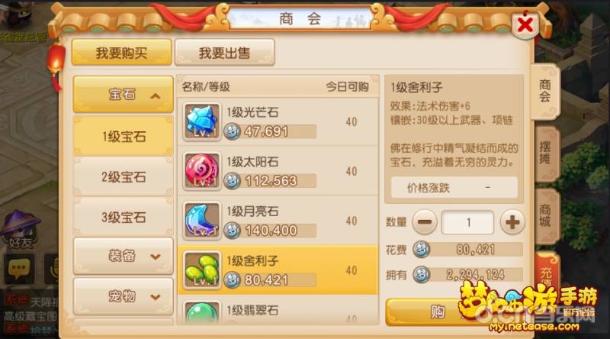This screenshot has width=610, height=339.
Task: Expand the 装备 category
Action: (x=124, y=256)
